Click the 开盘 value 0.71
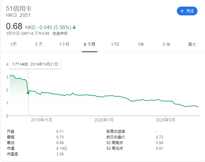The image size is (205, 162). pos(60,132)
